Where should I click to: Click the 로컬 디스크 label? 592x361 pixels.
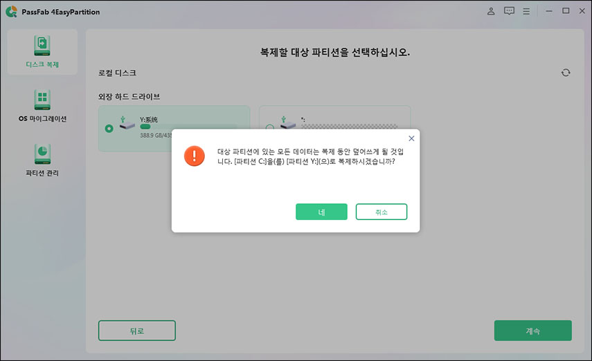117,73
